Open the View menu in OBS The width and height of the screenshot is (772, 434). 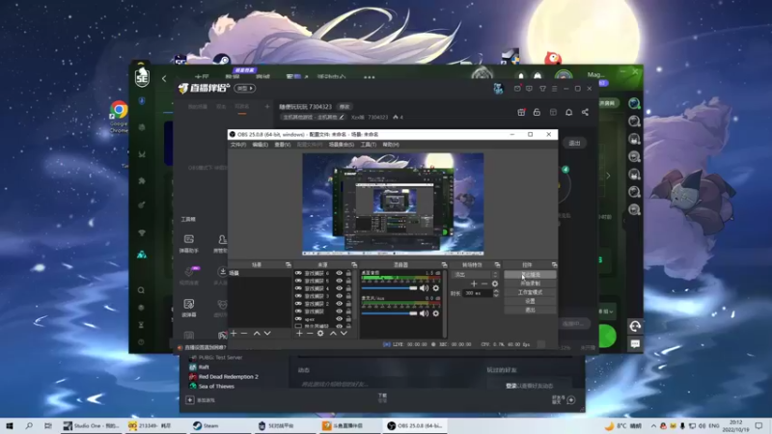tap(282, 145)
